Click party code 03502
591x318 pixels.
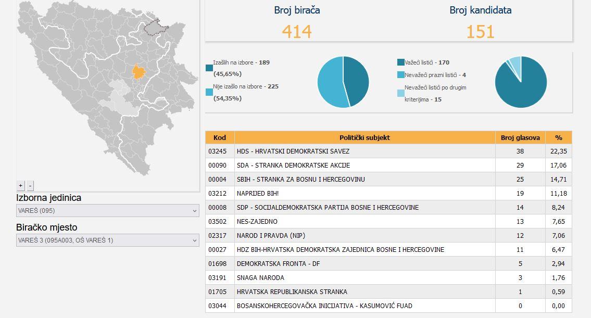point(218,222)
